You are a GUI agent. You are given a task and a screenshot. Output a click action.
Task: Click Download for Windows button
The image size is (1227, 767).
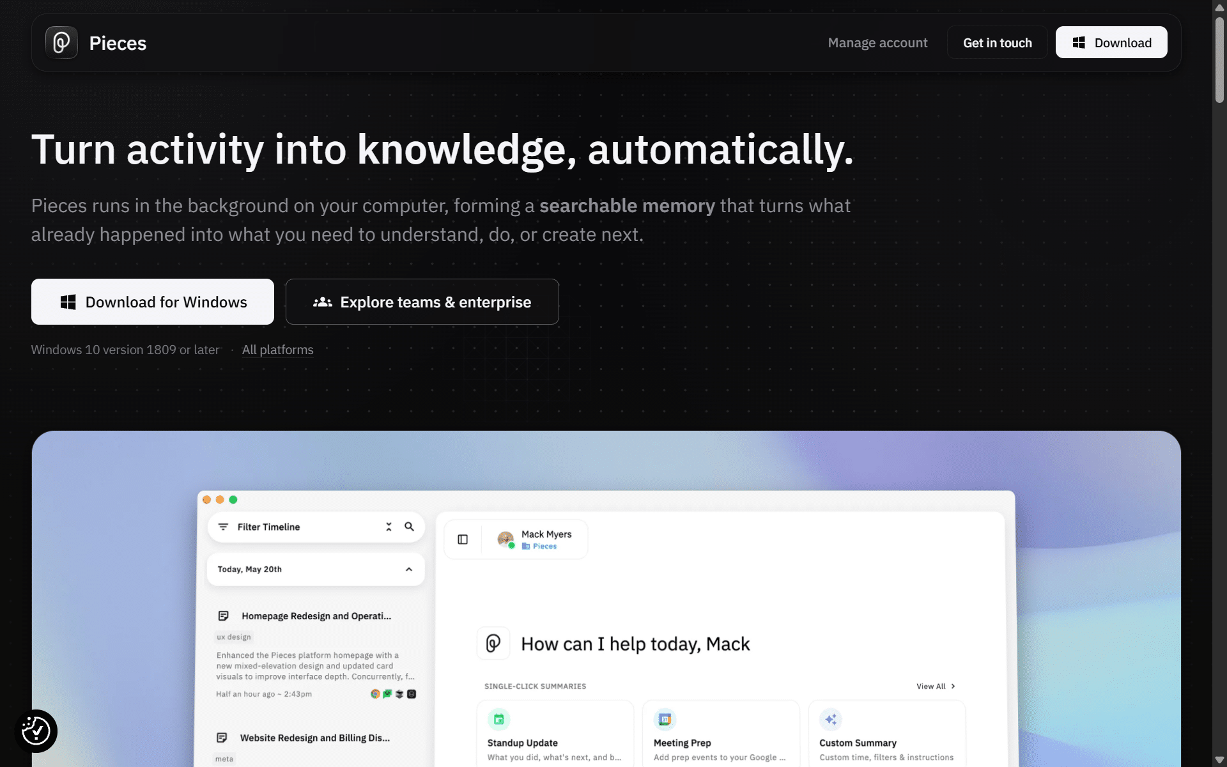153,302
